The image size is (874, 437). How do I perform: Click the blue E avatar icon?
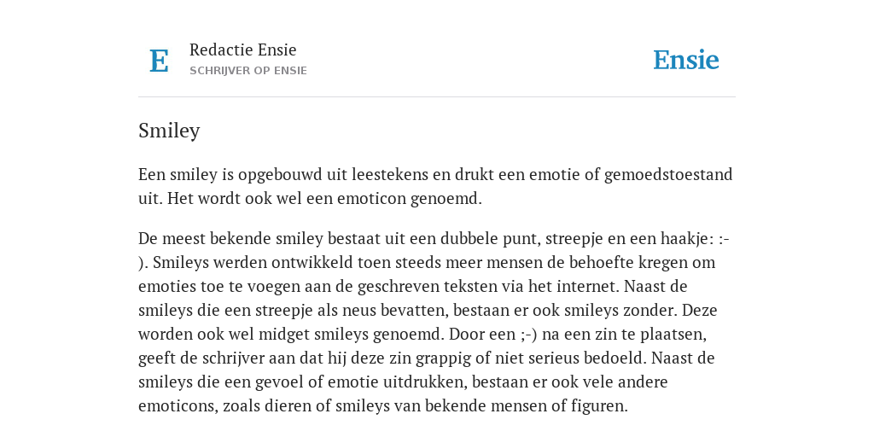[159, 61]
